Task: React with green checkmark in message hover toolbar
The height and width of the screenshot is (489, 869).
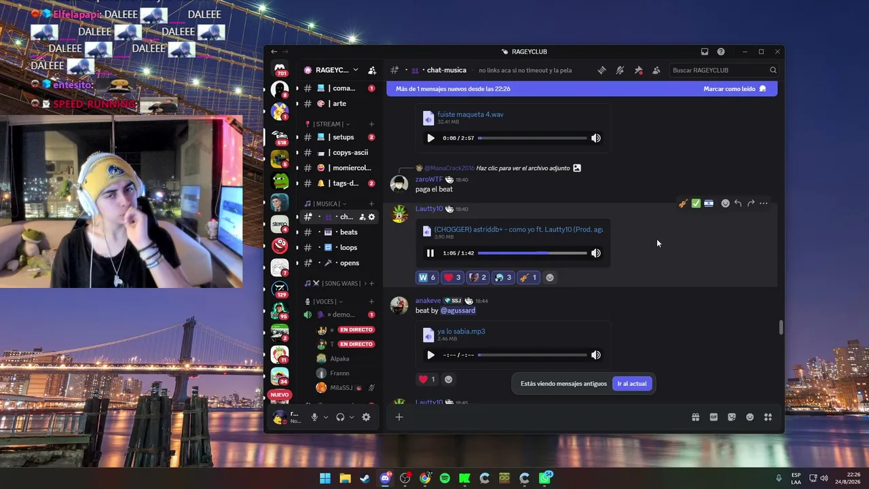Action: point(696,203)
